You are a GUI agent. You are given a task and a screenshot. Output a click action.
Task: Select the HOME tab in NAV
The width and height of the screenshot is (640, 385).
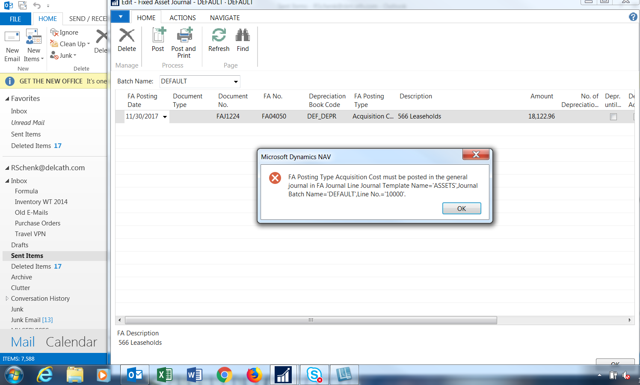(x=146, y=18)
